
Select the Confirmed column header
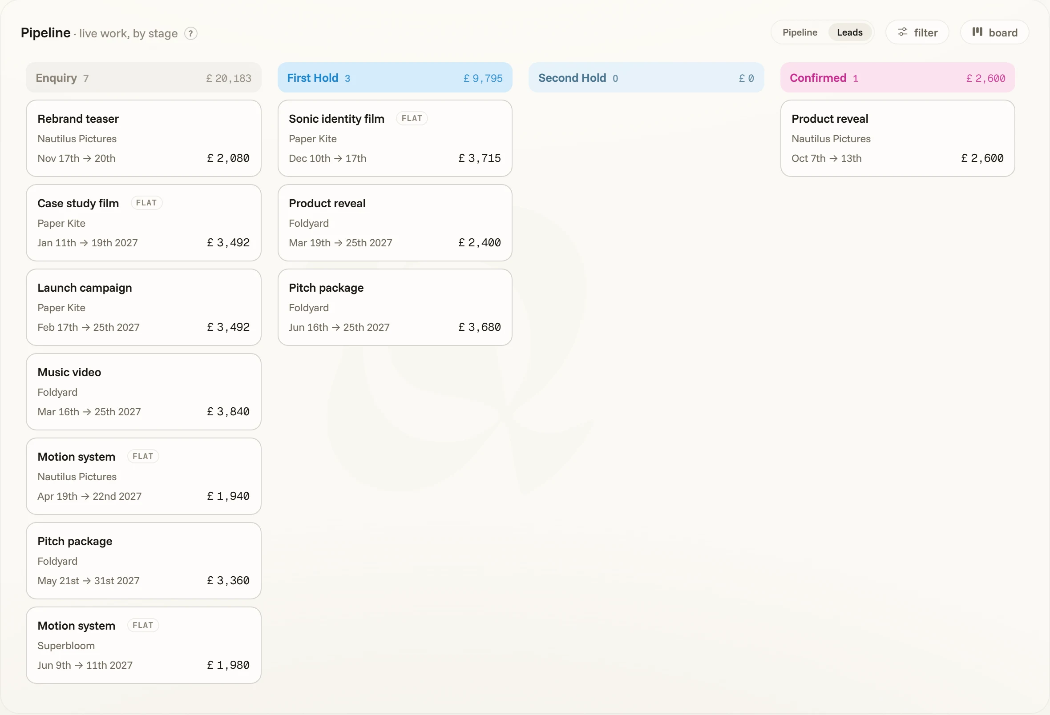coord(897,78)
